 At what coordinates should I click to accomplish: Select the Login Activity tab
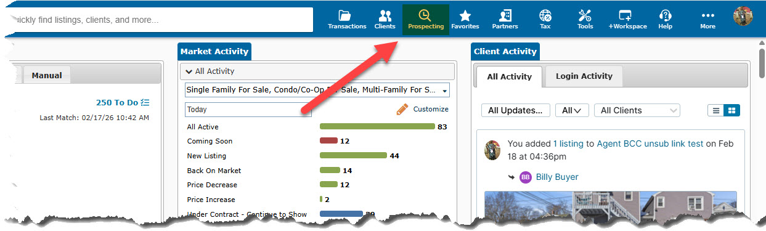584,76
